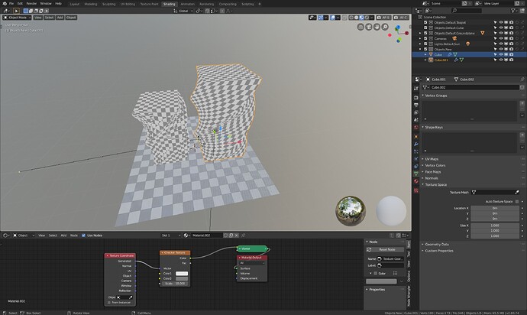
Task: Open the viewport Object menu button
Action: [x=71, y=18]
